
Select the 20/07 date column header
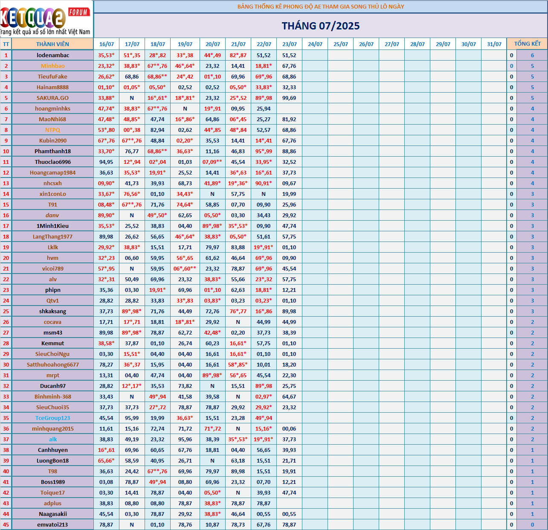pyautogui.click(x=212, y=44)
